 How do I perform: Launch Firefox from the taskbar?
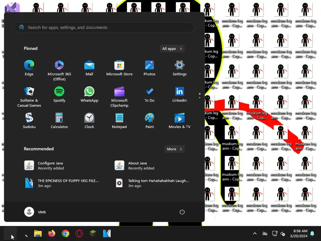(x=52, y=233)
